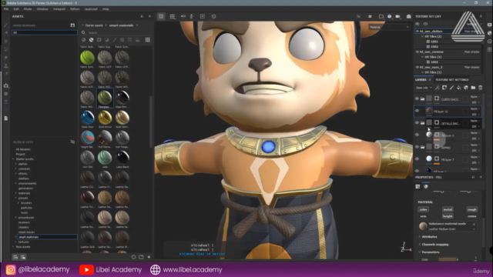Add a mask with the mask icon in Layers
This screenshot has height=277, width=493.
pos(444,88)
